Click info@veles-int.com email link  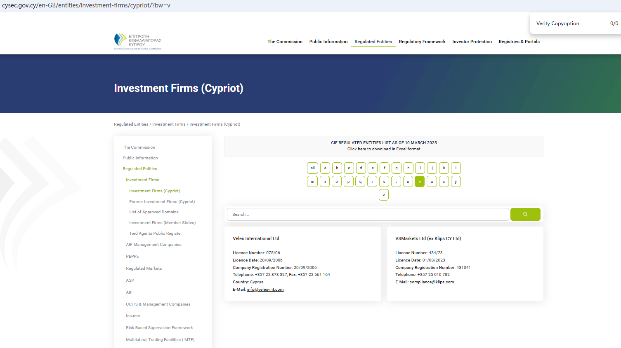click(265, 290)
